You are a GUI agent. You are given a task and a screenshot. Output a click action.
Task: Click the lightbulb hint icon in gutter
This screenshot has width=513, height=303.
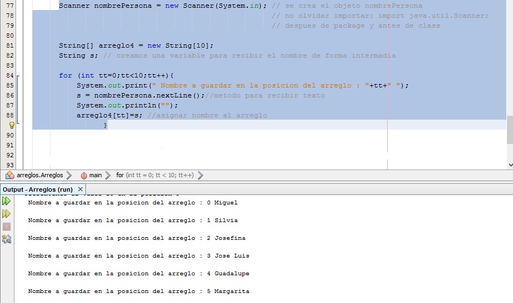click(11, 126)
